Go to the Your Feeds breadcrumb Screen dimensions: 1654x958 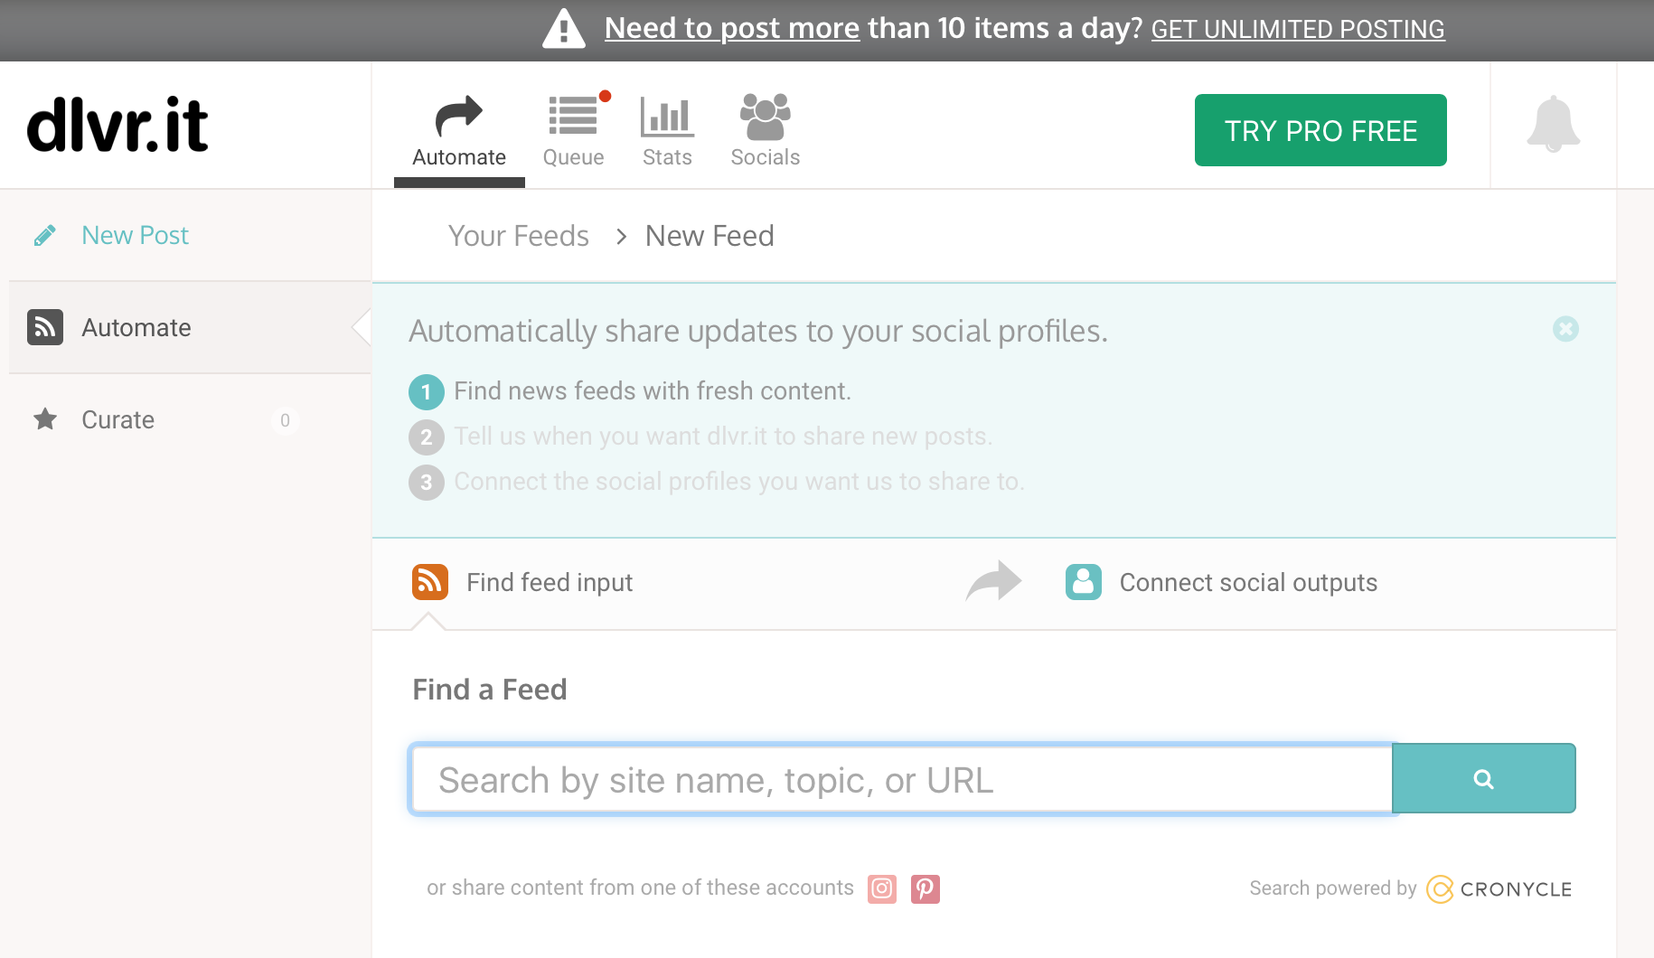[519, 236]
